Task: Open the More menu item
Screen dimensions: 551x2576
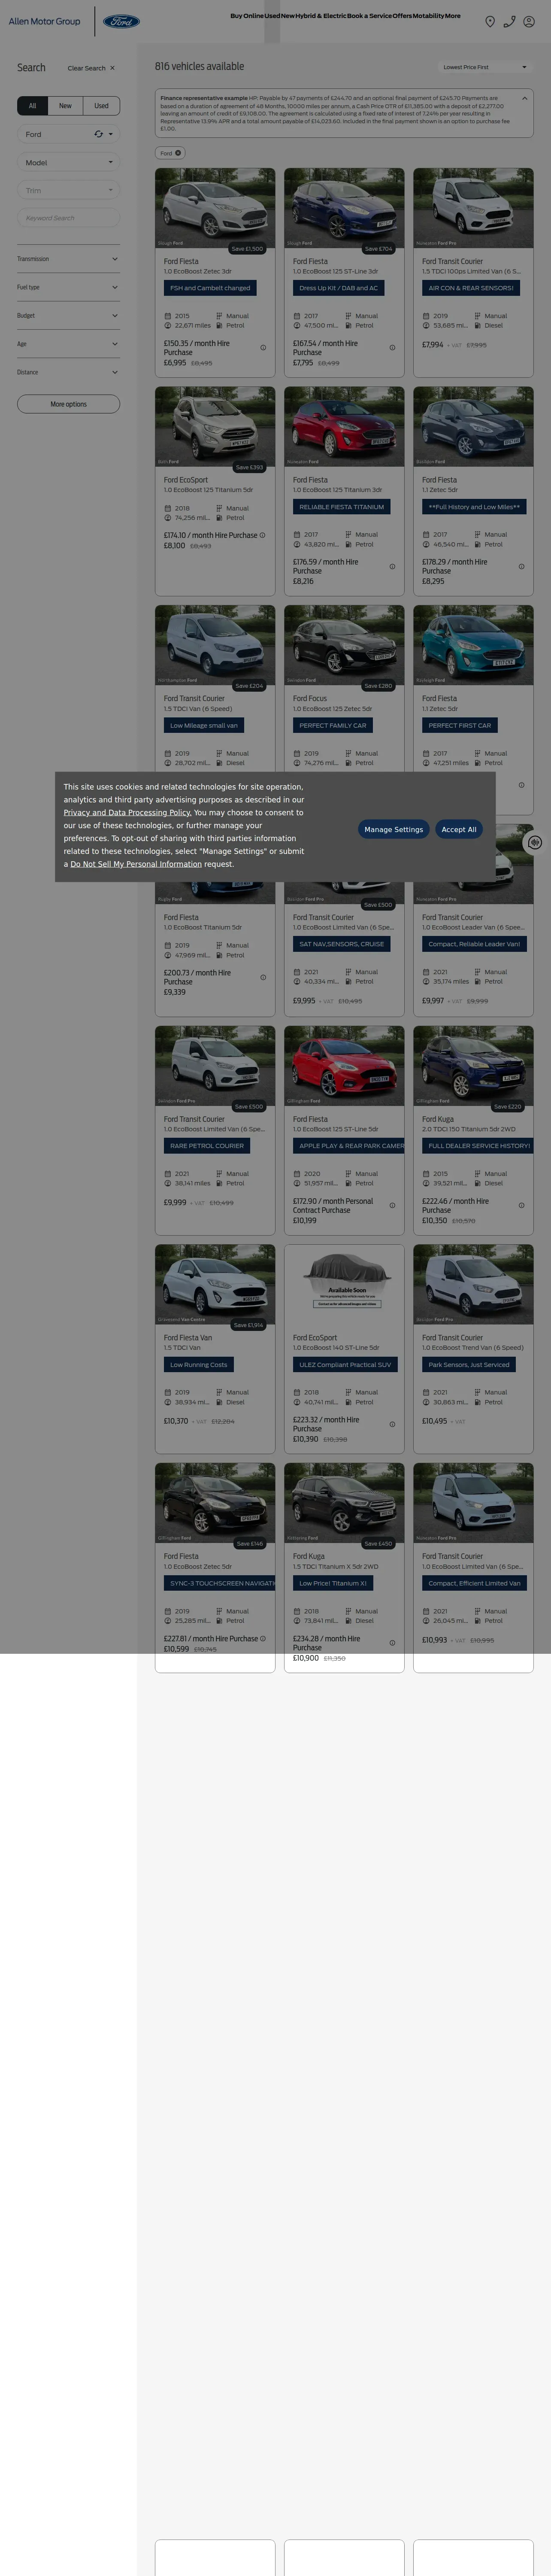Action: (x=453, y=16)
